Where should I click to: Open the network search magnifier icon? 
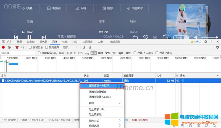(x=23, y=47)
